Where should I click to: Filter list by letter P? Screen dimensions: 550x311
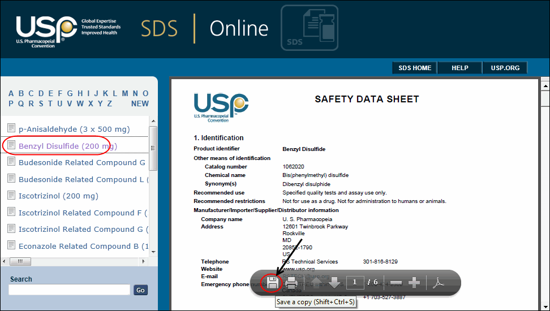point(11,104)
